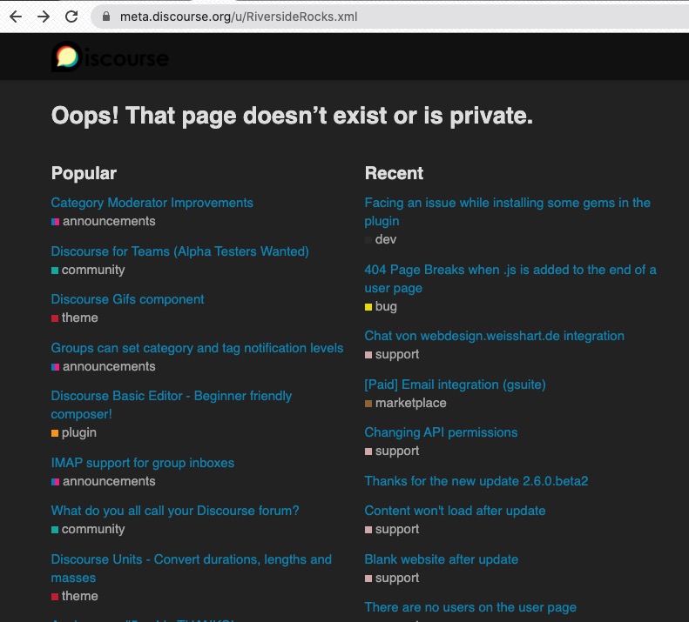Click support category under Chat von webdesign
The height and width of the screenshot is (622, 689).
[392, 355]
